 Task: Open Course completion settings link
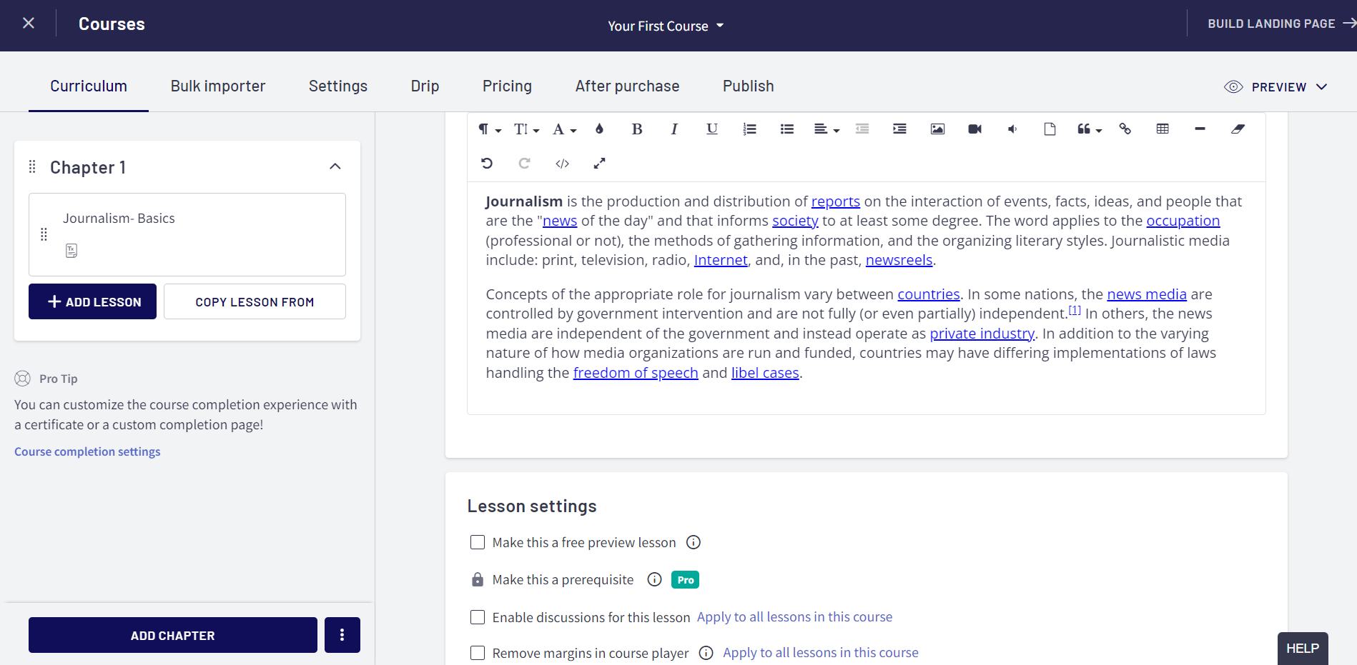click(x=87, y=451)
